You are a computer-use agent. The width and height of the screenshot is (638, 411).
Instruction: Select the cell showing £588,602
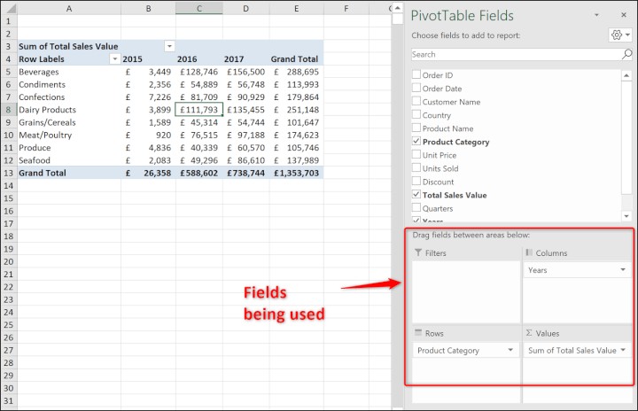click(199, 173)
